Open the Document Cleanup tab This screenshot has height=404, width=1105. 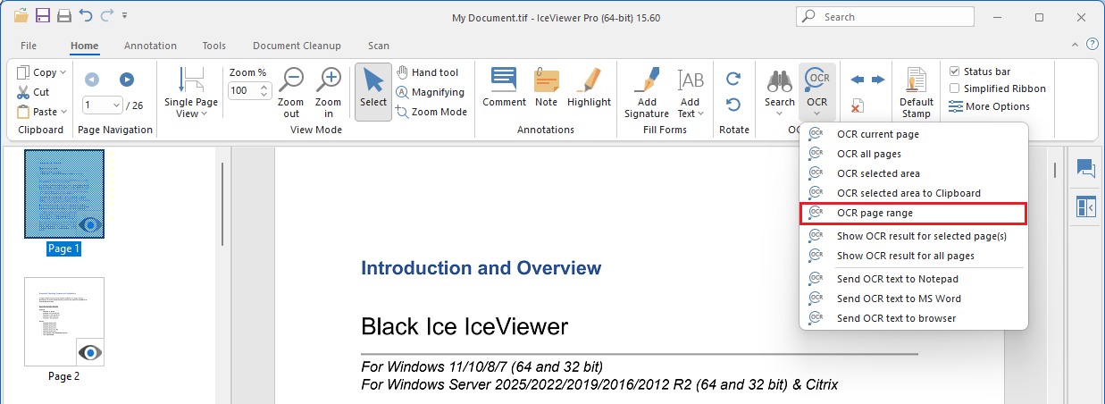297,46
